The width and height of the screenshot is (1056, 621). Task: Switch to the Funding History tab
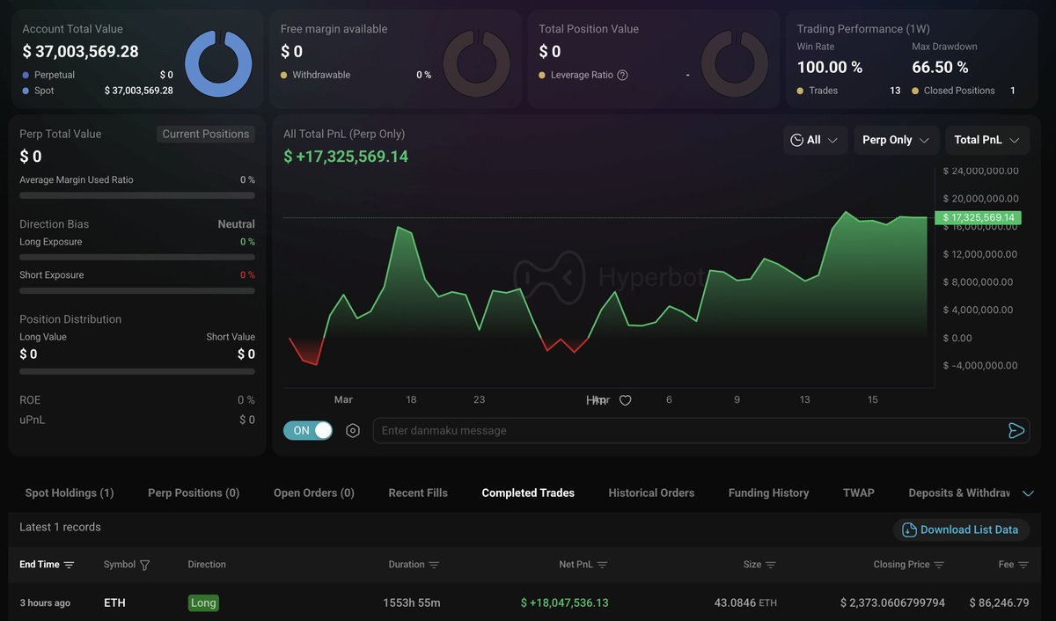pyautogui.click(x=768, y=493)
